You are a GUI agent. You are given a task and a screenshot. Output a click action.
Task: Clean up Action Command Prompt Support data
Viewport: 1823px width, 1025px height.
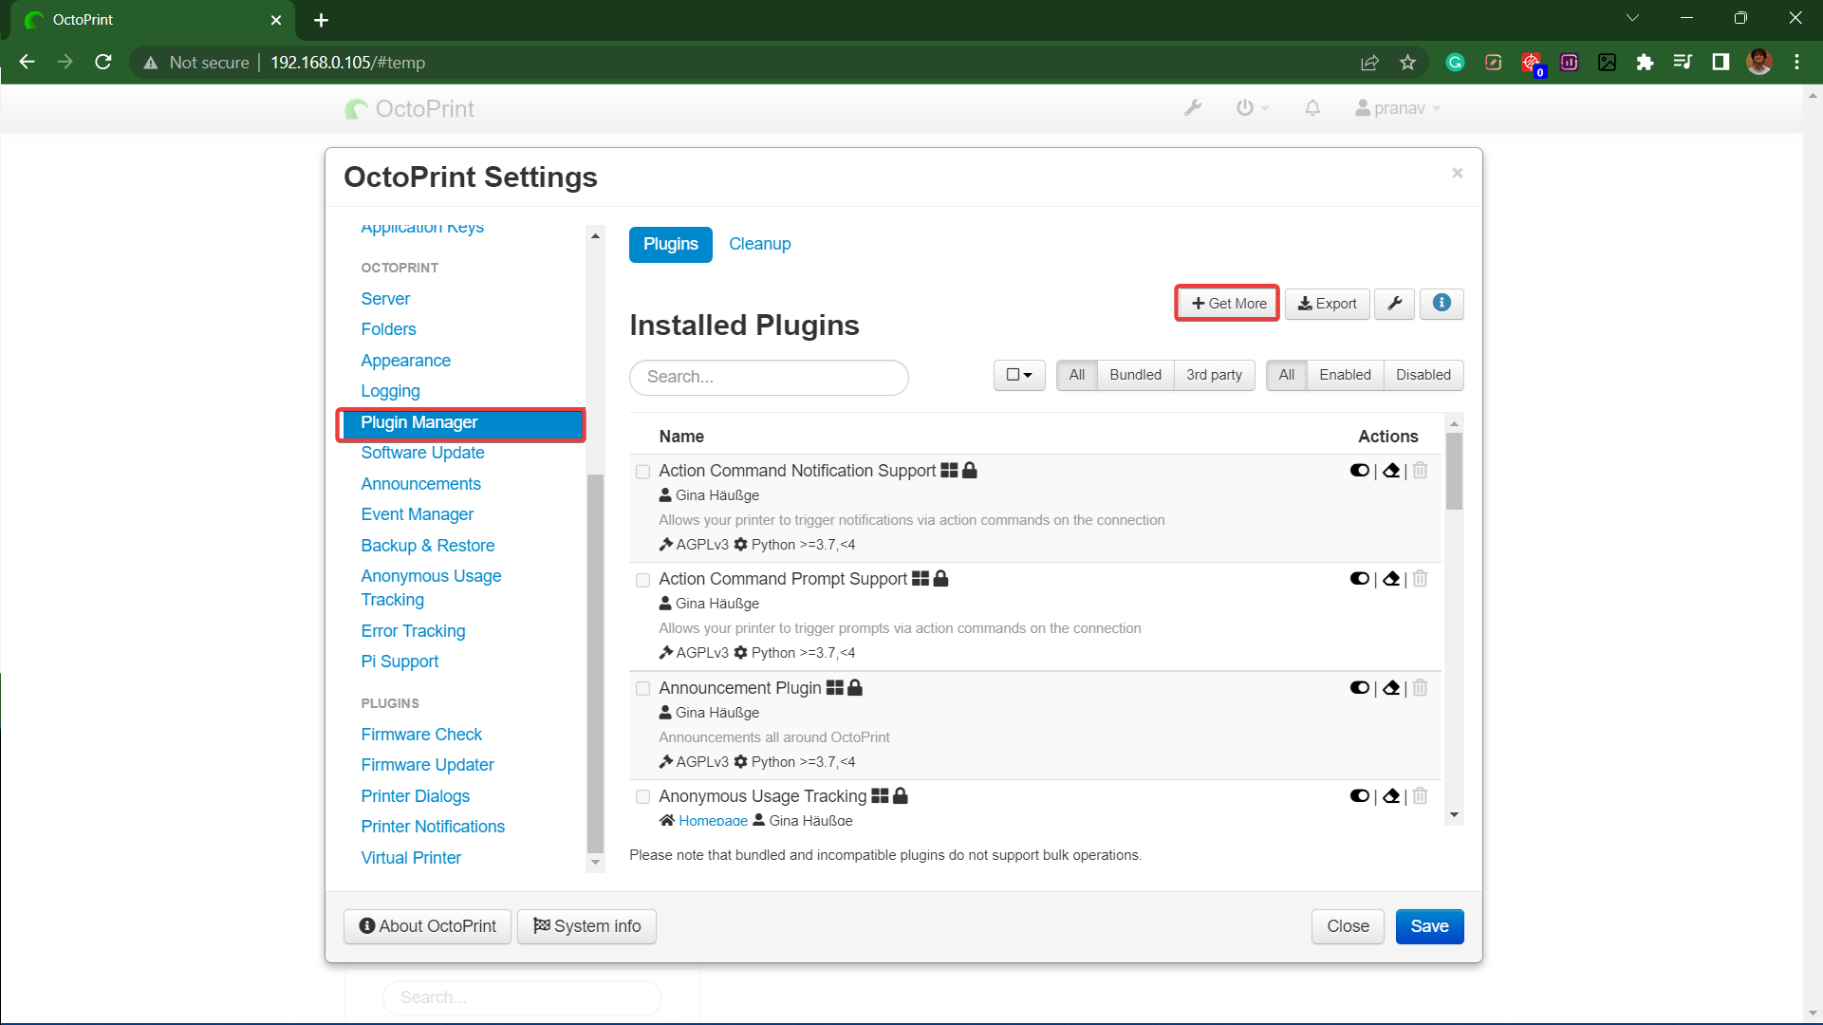pyautogui.click(x=1391, y=579)
